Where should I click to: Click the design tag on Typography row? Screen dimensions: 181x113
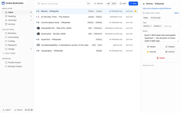[99, 51]
